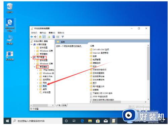Screen dimensions: 168x125
Task: Click the settings list scroll down arrow
Action: pos(148,99)
